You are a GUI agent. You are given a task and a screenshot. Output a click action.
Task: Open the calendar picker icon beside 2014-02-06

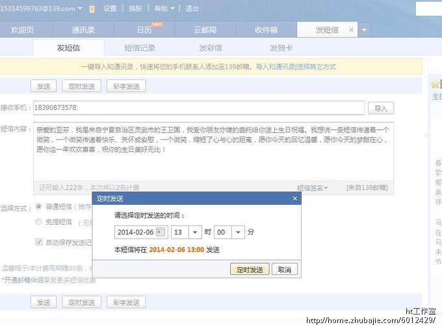tap(161, 232)
